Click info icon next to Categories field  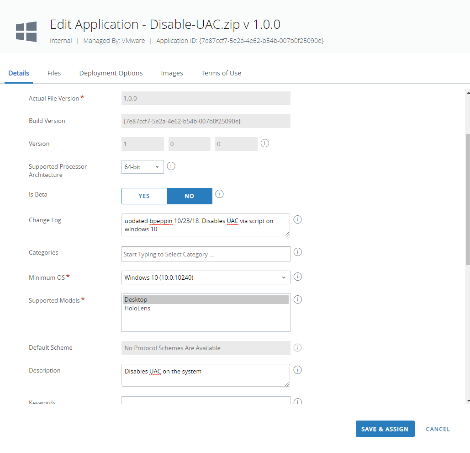point(297,252)
